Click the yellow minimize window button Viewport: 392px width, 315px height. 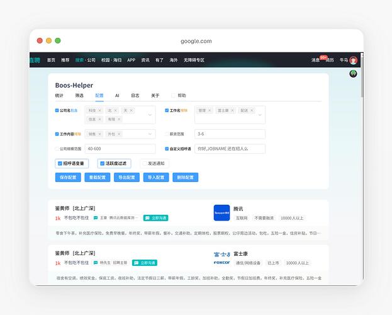(x=48, y=40)
